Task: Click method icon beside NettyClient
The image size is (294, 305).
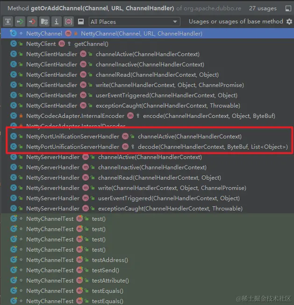Action: click(62, 44)
